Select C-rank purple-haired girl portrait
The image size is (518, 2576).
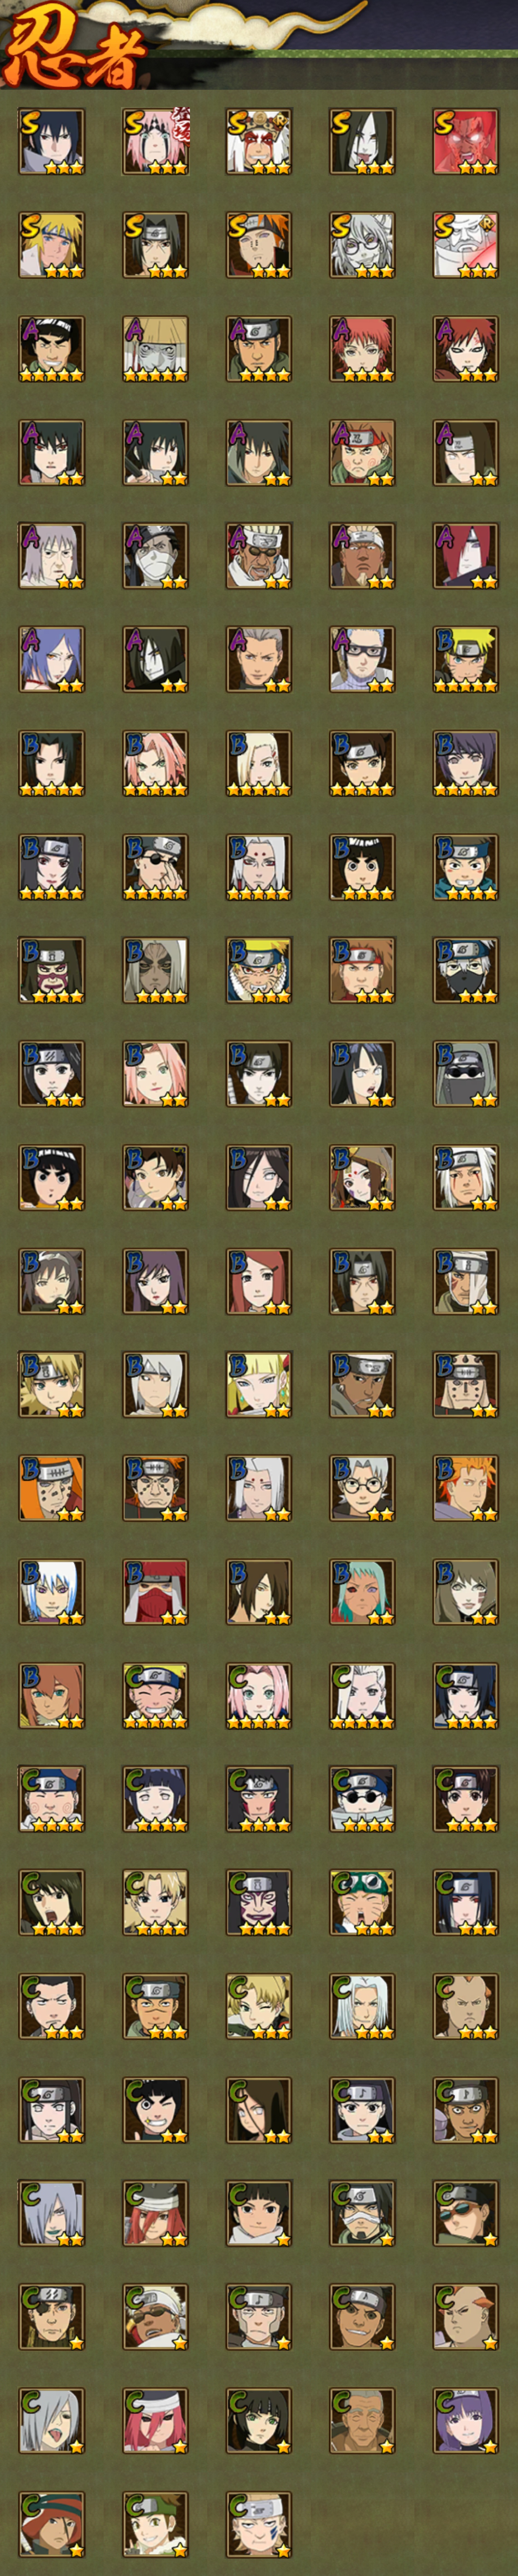click(x=465, y=2420)
